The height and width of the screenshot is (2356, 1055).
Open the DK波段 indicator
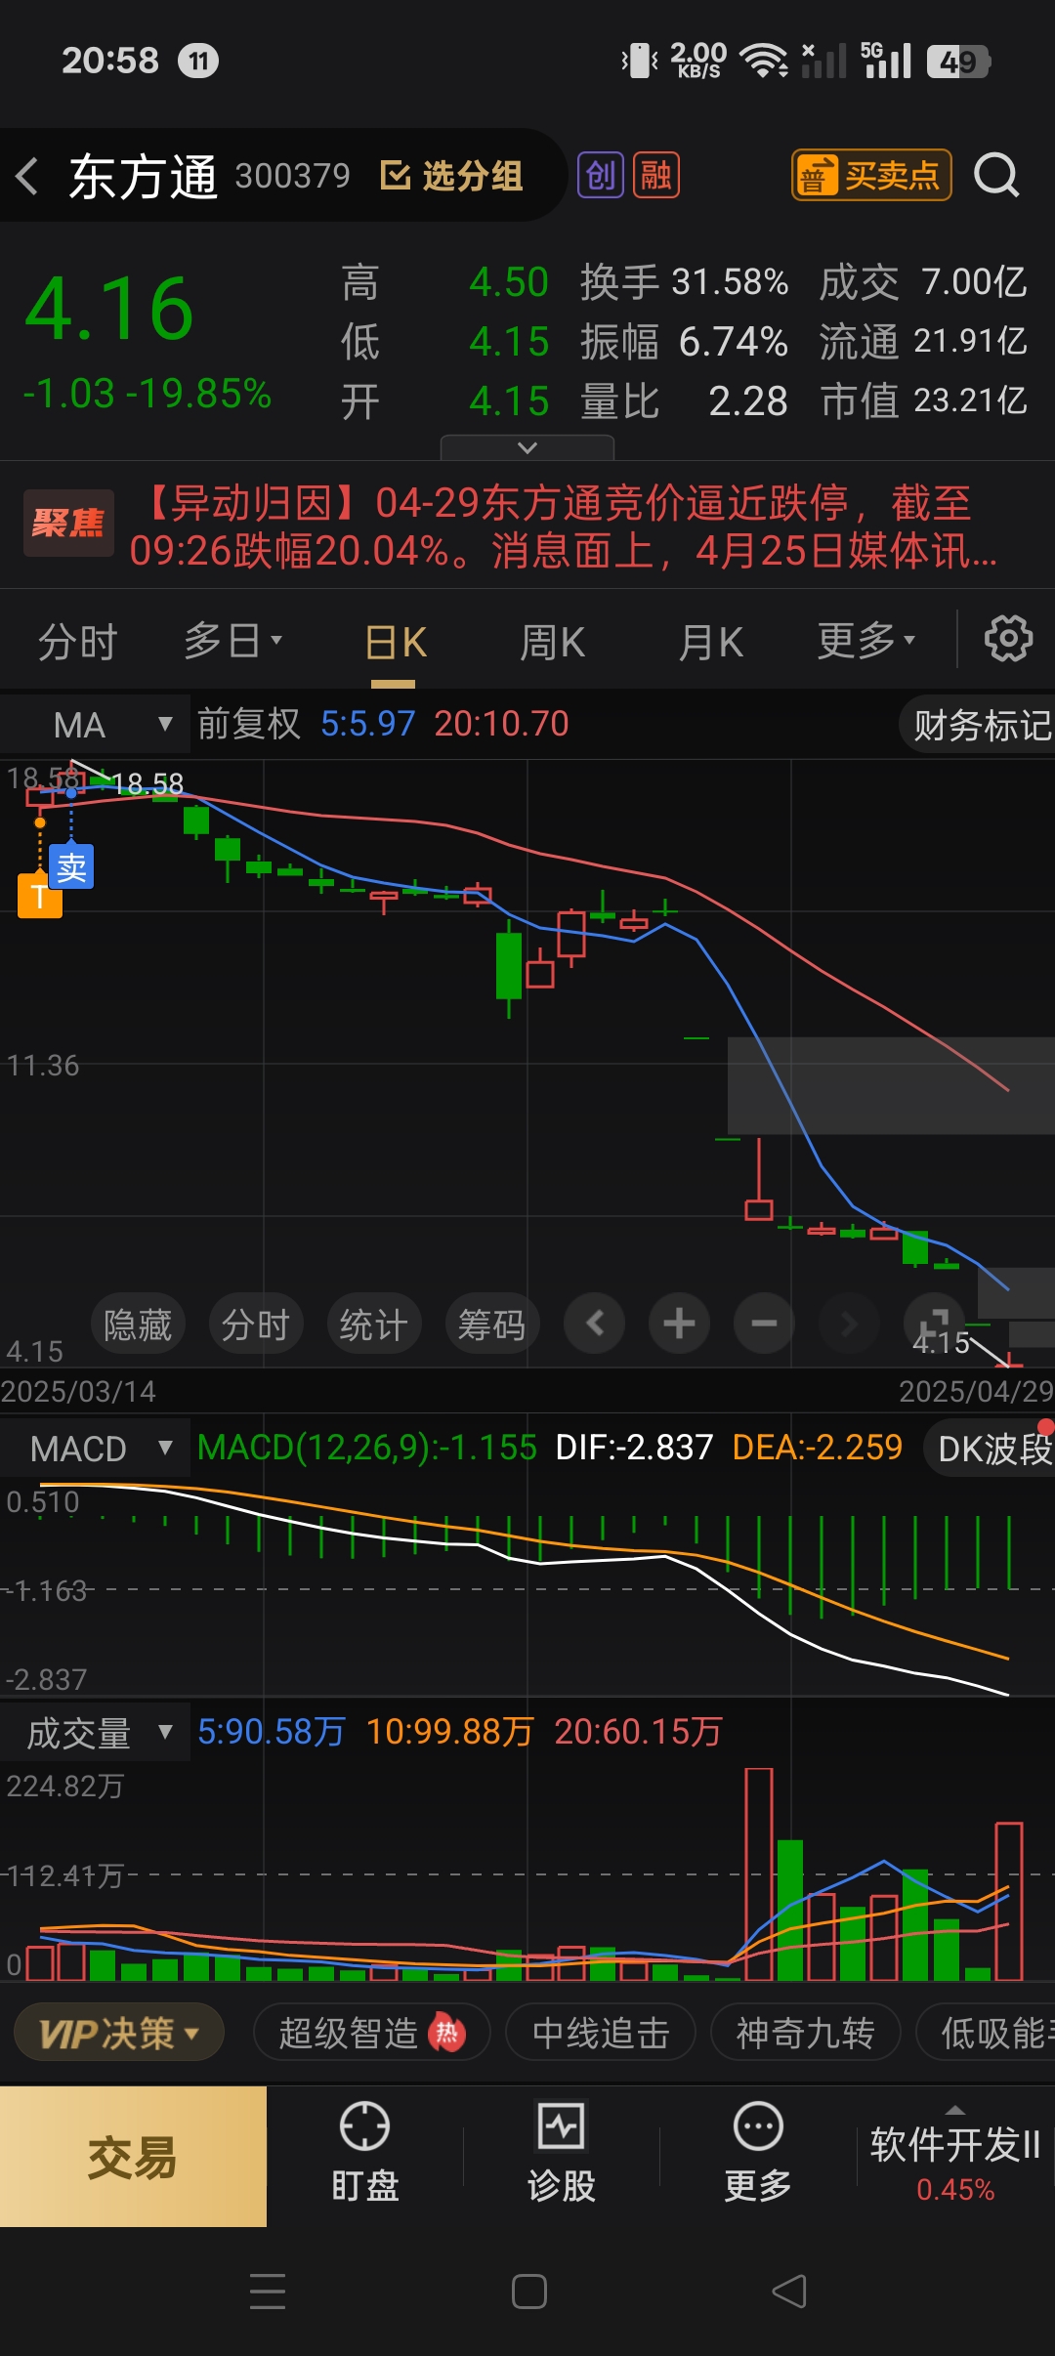991,1448
